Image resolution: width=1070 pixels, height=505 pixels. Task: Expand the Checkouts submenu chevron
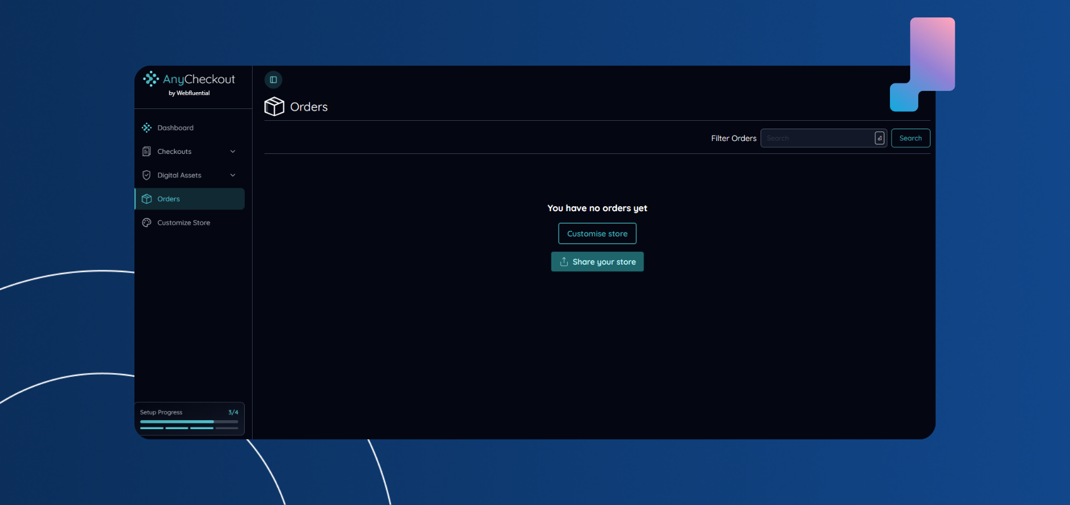tap(233, 152)
